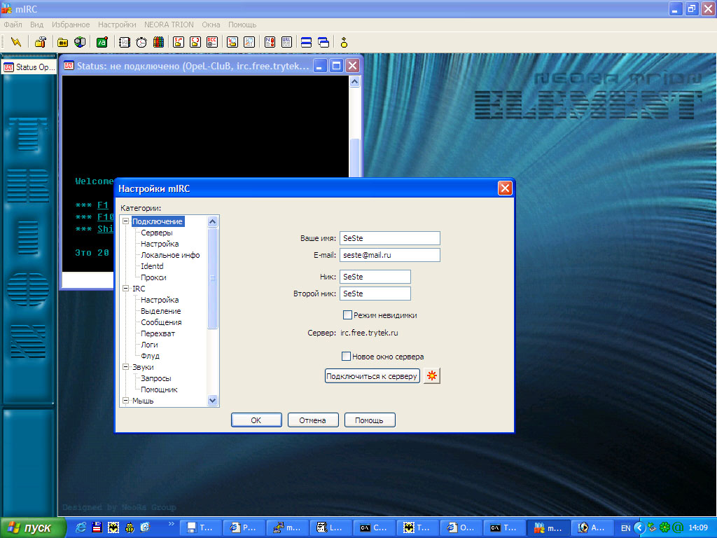Click the EN language indicator in tray
The image size is (717, 538).
[625, 528]
